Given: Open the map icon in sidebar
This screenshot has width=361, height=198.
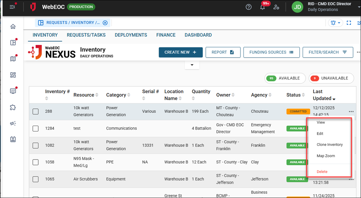Looking at the screenshot, I should [x=13, y=59].
